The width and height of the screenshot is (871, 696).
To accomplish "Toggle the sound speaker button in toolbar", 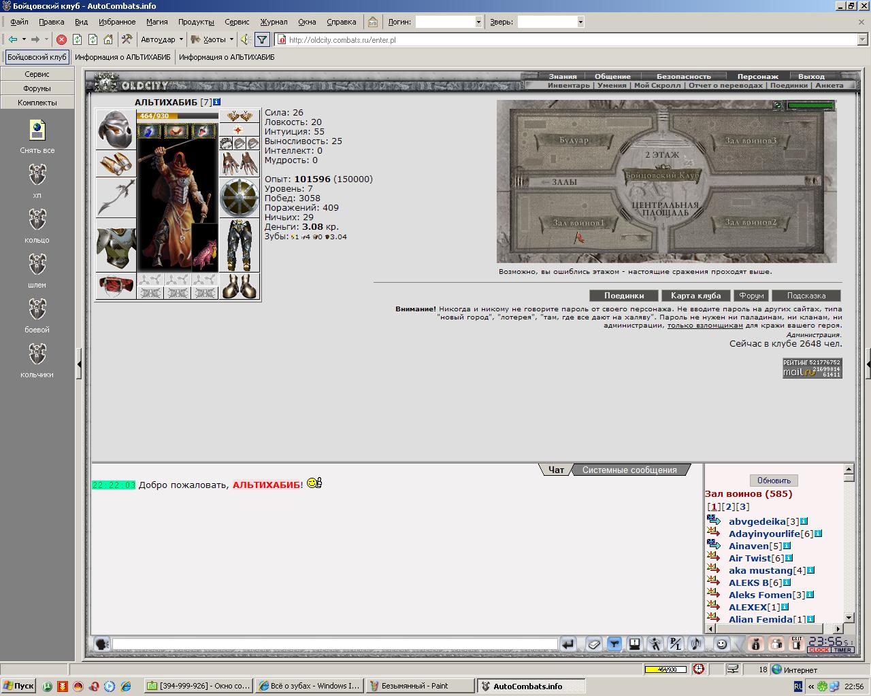I will pyautogui.click(x=246, y=39).
